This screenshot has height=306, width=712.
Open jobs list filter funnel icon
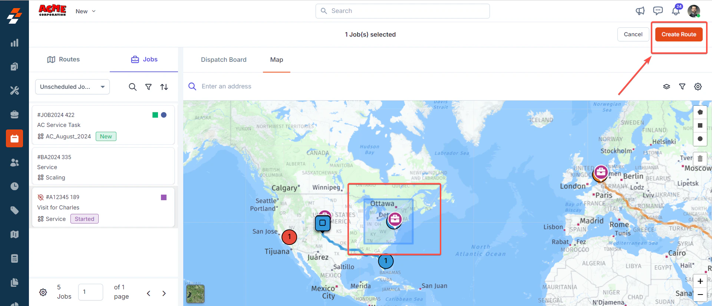coord(148,87)
